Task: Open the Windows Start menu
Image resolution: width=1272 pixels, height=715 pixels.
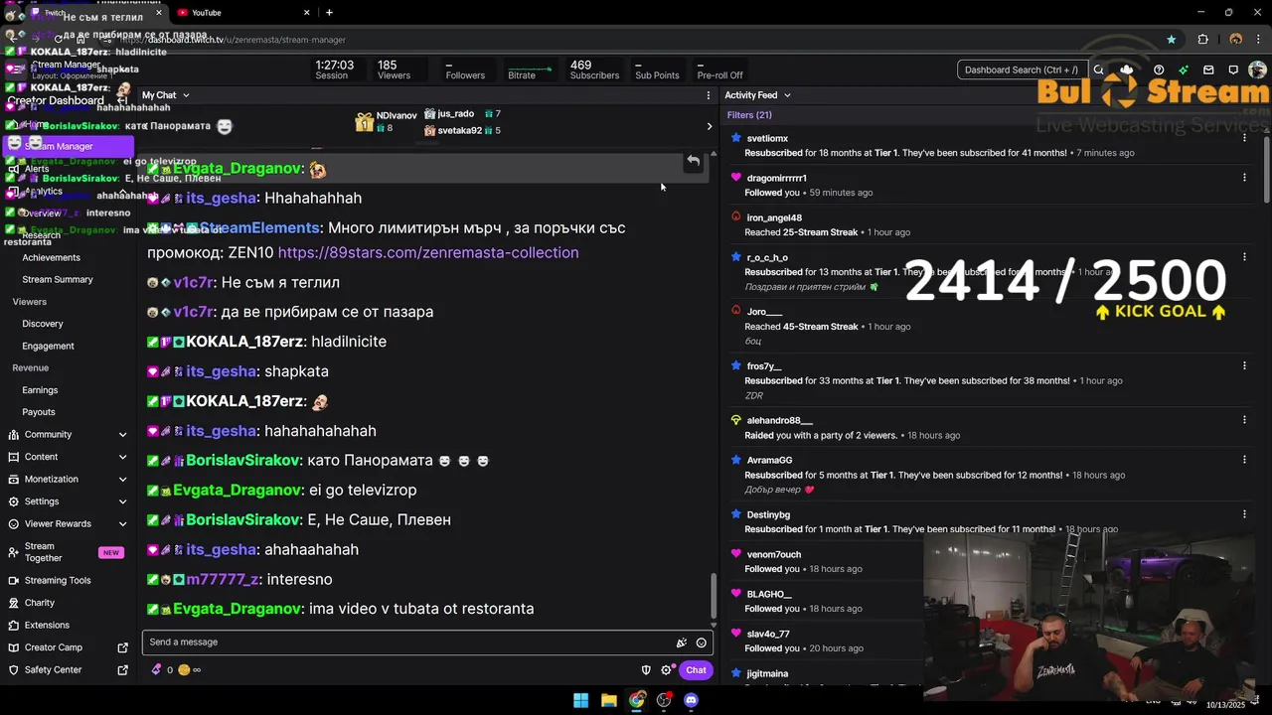Action: (580, 700)
